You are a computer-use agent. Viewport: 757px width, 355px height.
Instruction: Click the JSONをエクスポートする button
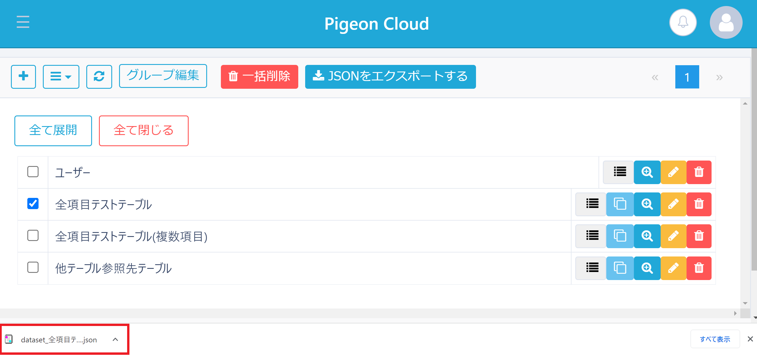pos(390,77)
